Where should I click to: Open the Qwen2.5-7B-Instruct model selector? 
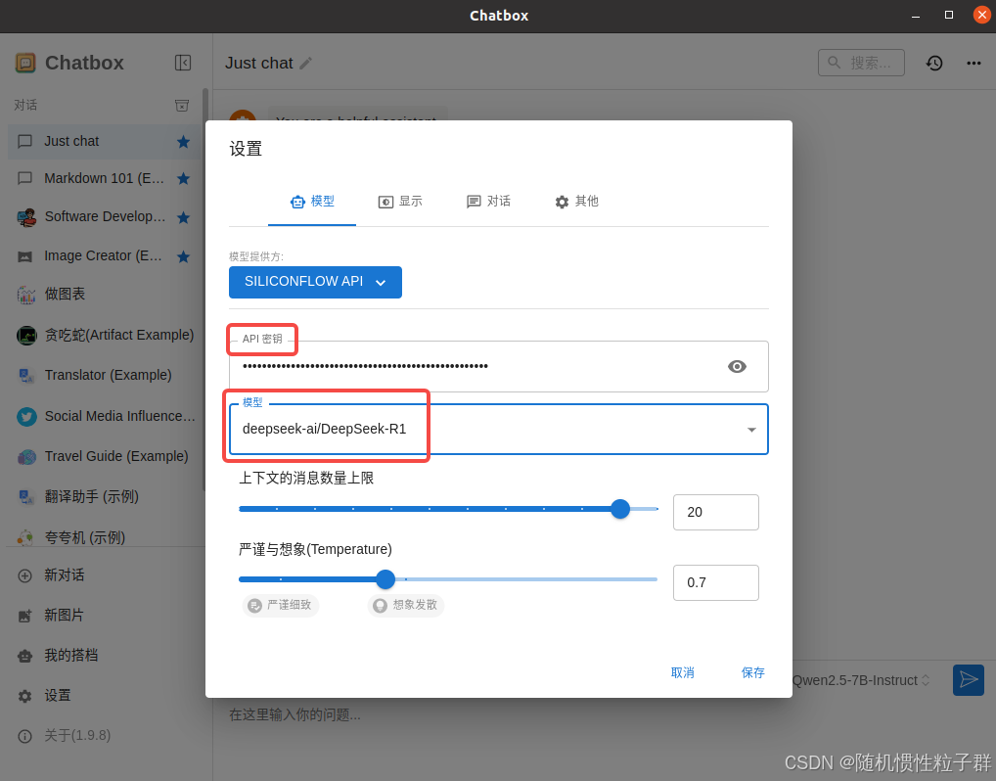click(861, 680)
